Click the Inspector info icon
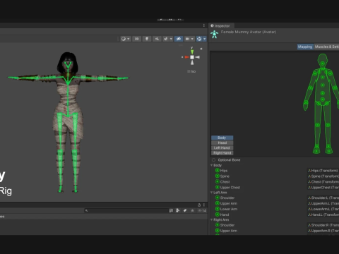The height and width of the screenshot is (254, 339). (212, 25)
